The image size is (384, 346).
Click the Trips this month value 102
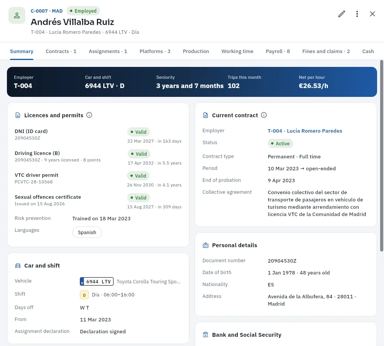(233, 86)
